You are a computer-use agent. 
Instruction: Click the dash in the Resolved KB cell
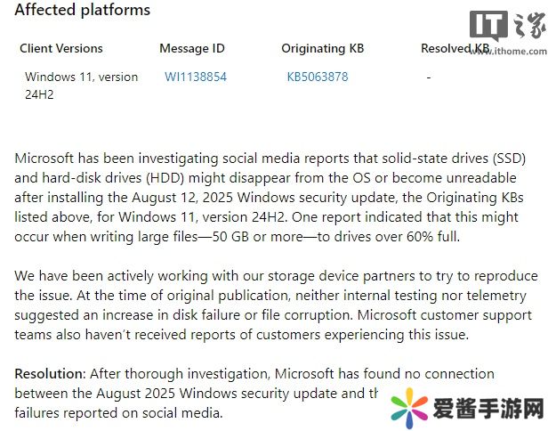click(429, 77)
